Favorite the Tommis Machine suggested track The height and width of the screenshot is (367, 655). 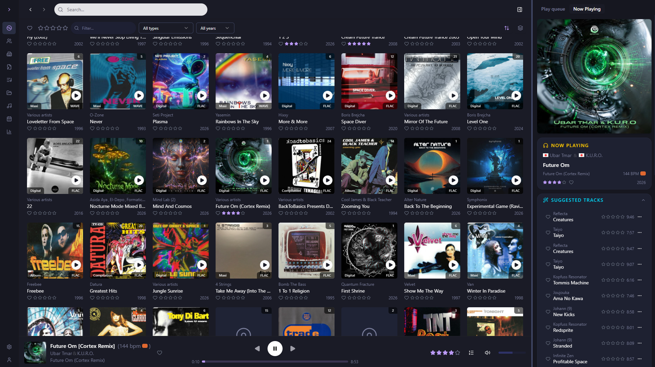(548, 280)
